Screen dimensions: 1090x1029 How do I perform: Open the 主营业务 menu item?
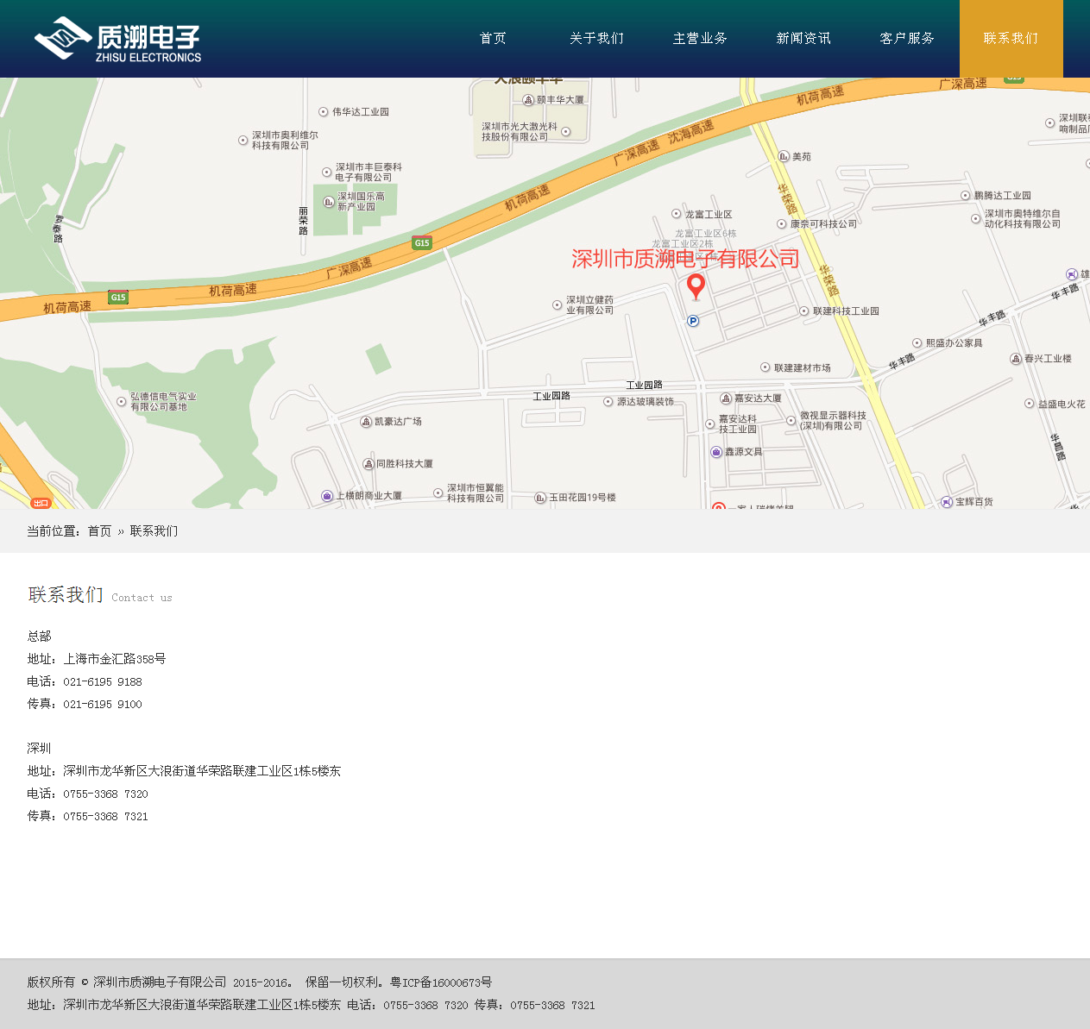(700, 39)
